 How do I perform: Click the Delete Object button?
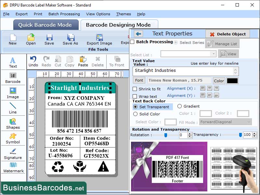[x=227, y=34]
